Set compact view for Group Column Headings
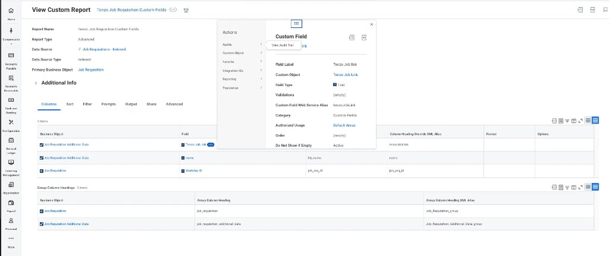The height and width of the screenshot is (256, 609). click(x=588, y=187)
